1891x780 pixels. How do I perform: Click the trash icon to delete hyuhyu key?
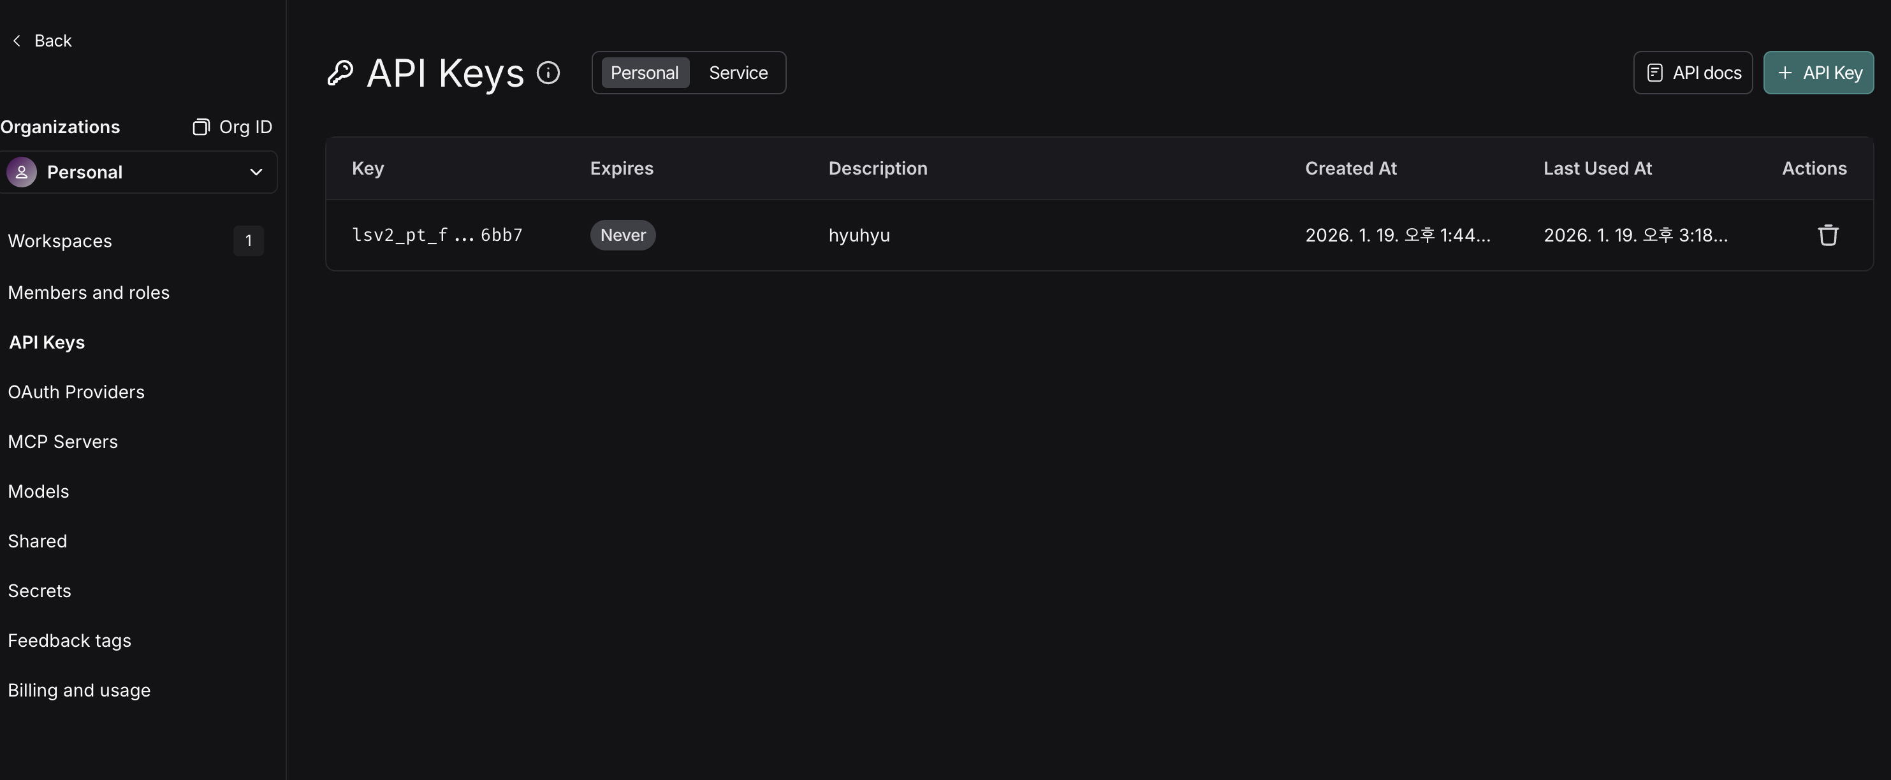[1827, 235]
